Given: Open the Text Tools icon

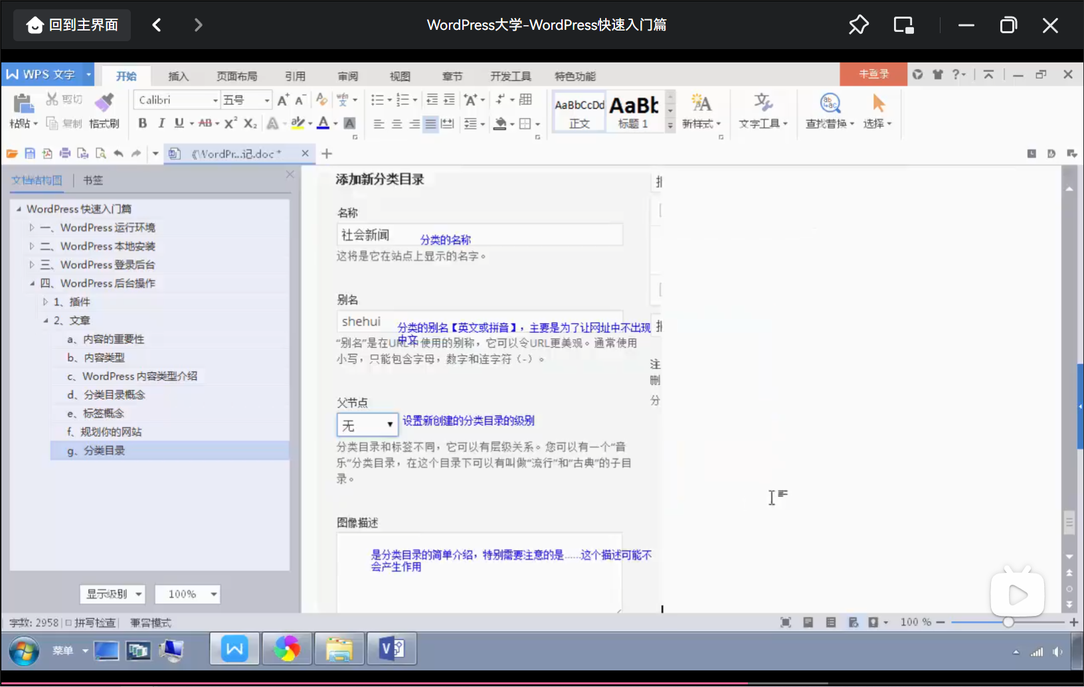Looking at the screenshot, I should point(763,103).
